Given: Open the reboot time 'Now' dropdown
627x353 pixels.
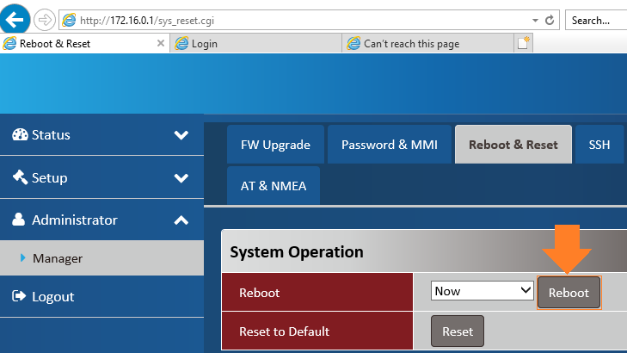Looking at the screenshot, I should tap(483, 291).
